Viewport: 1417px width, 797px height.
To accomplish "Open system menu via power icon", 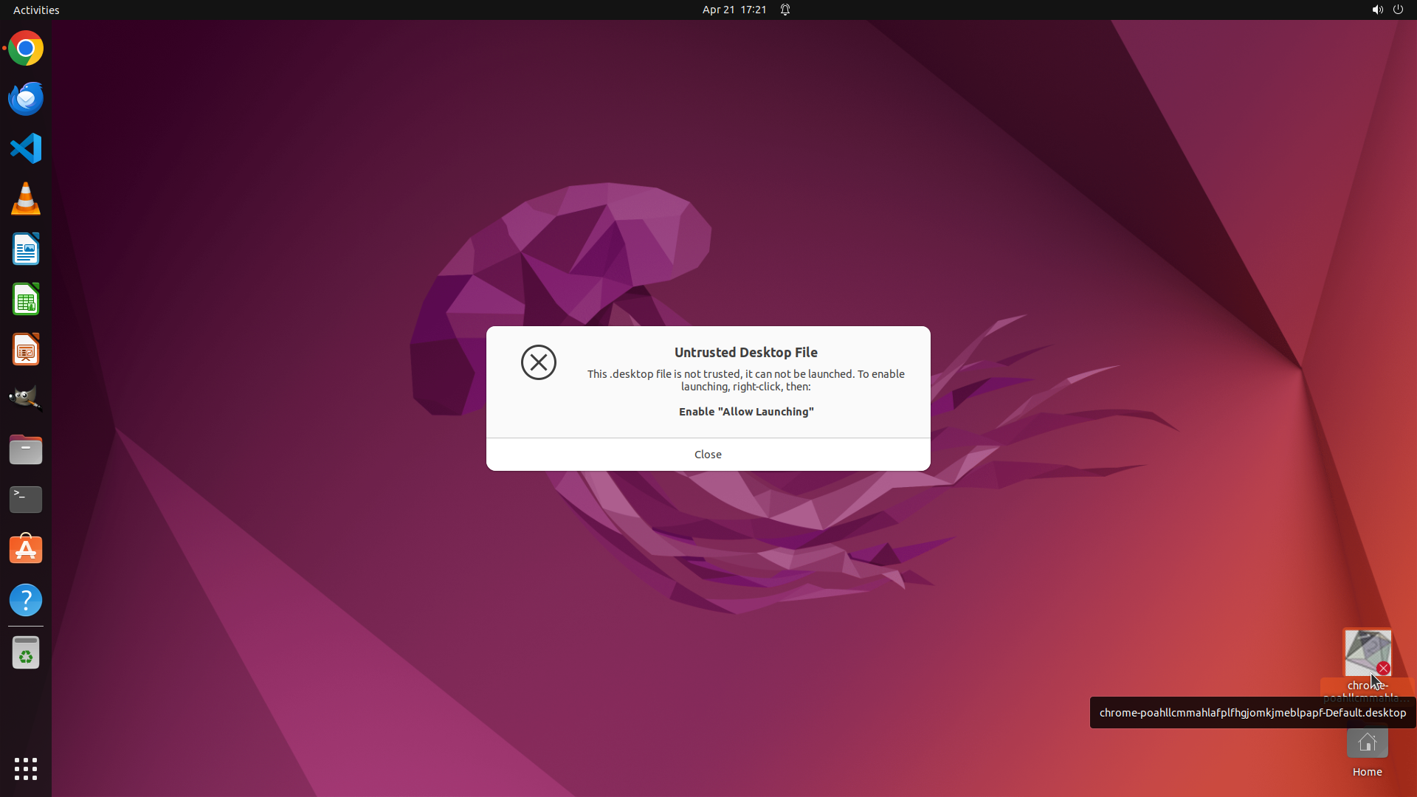I will coord(1398,10).
